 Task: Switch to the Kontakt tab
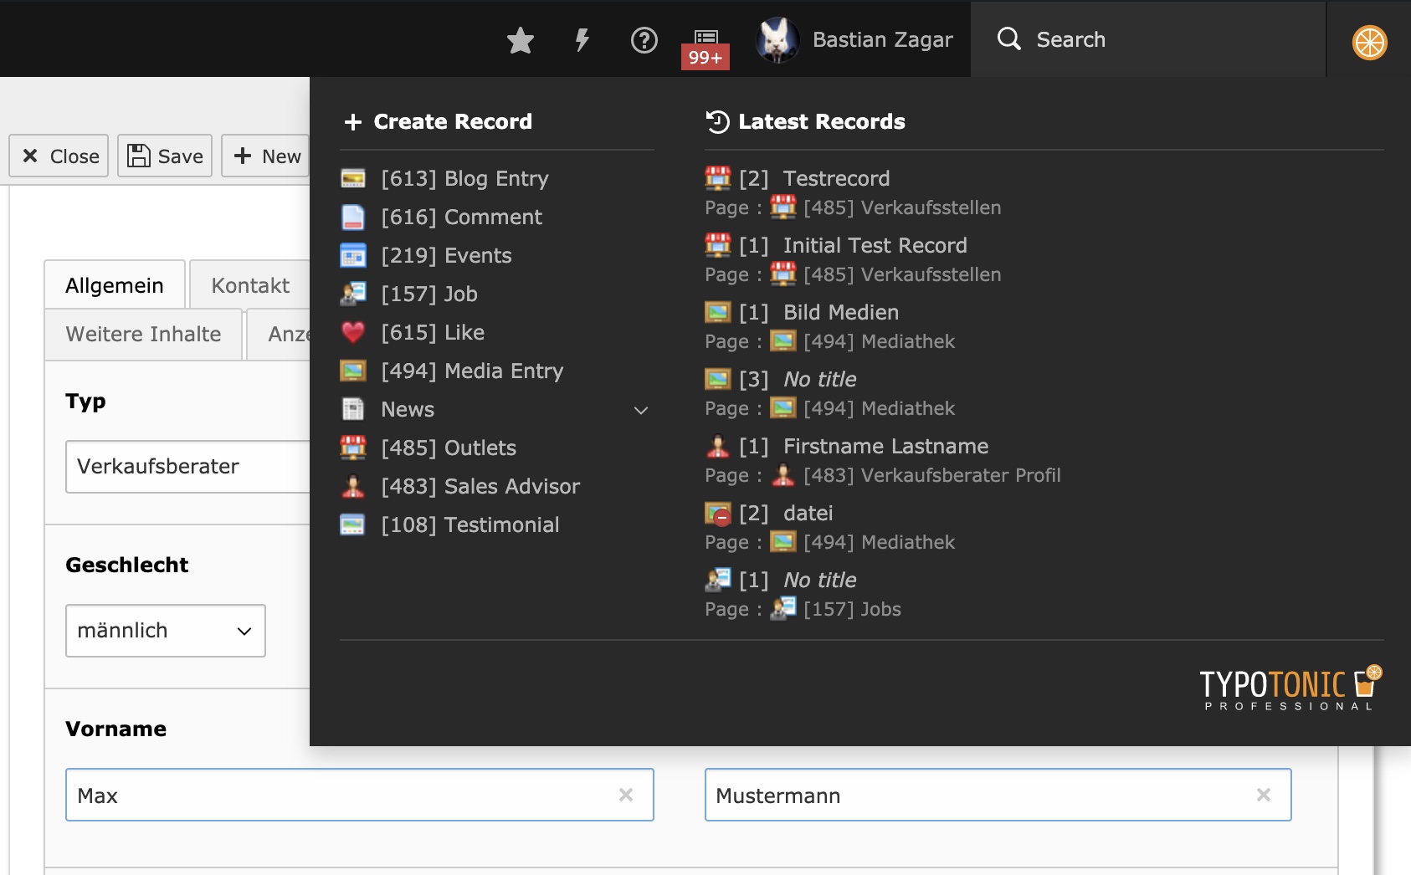pyautogui.click(x=250, y=285)
